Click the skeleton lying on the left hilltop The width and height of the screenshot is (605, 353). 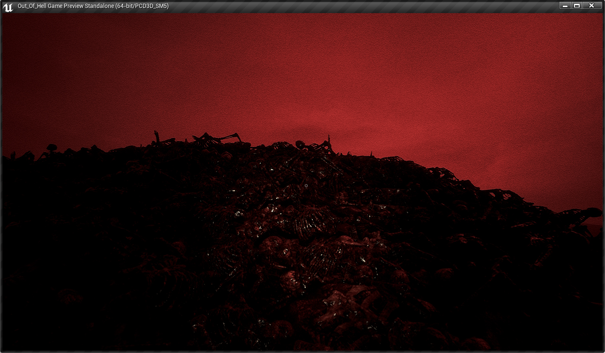click(216, 138)
